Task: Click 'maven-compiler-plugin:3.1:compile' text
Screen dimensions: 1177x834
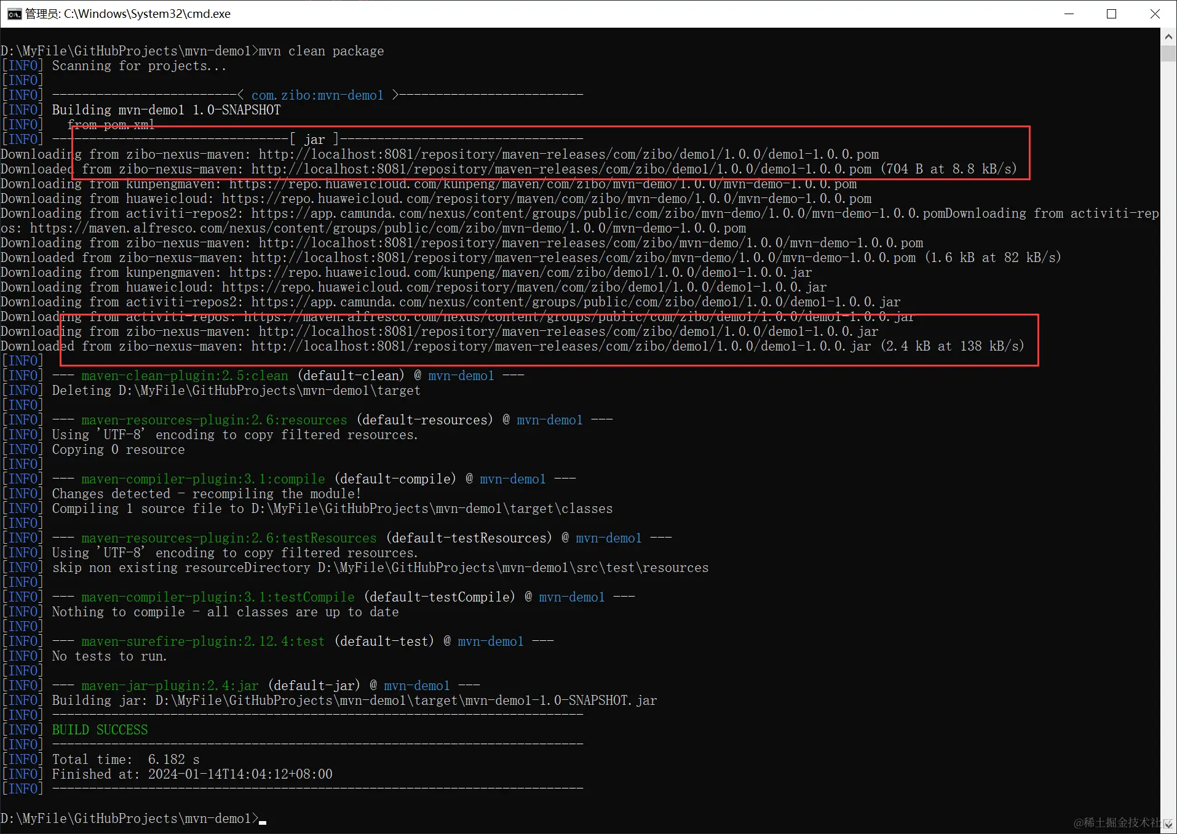Action: [203, 479]
